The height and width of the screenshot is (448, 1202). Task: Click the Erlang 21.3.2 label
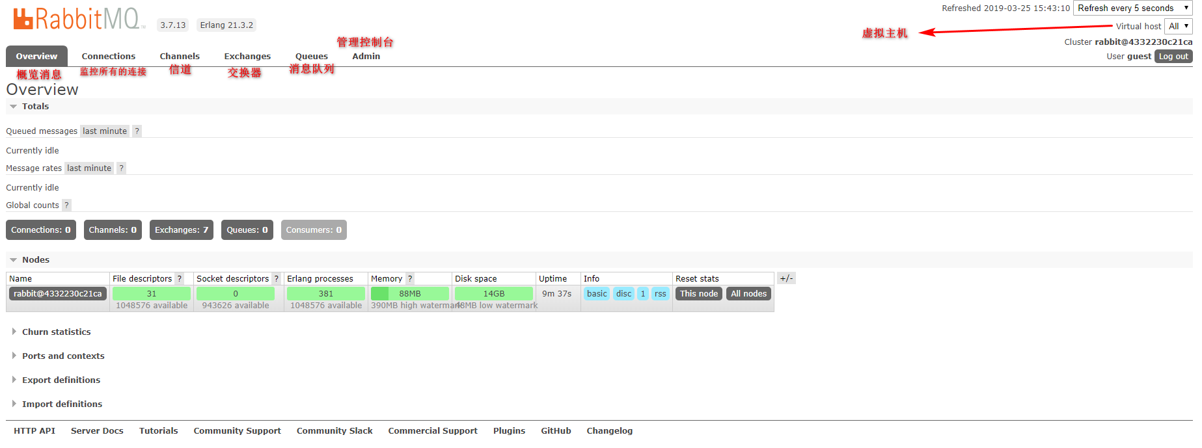coord(226,25)
